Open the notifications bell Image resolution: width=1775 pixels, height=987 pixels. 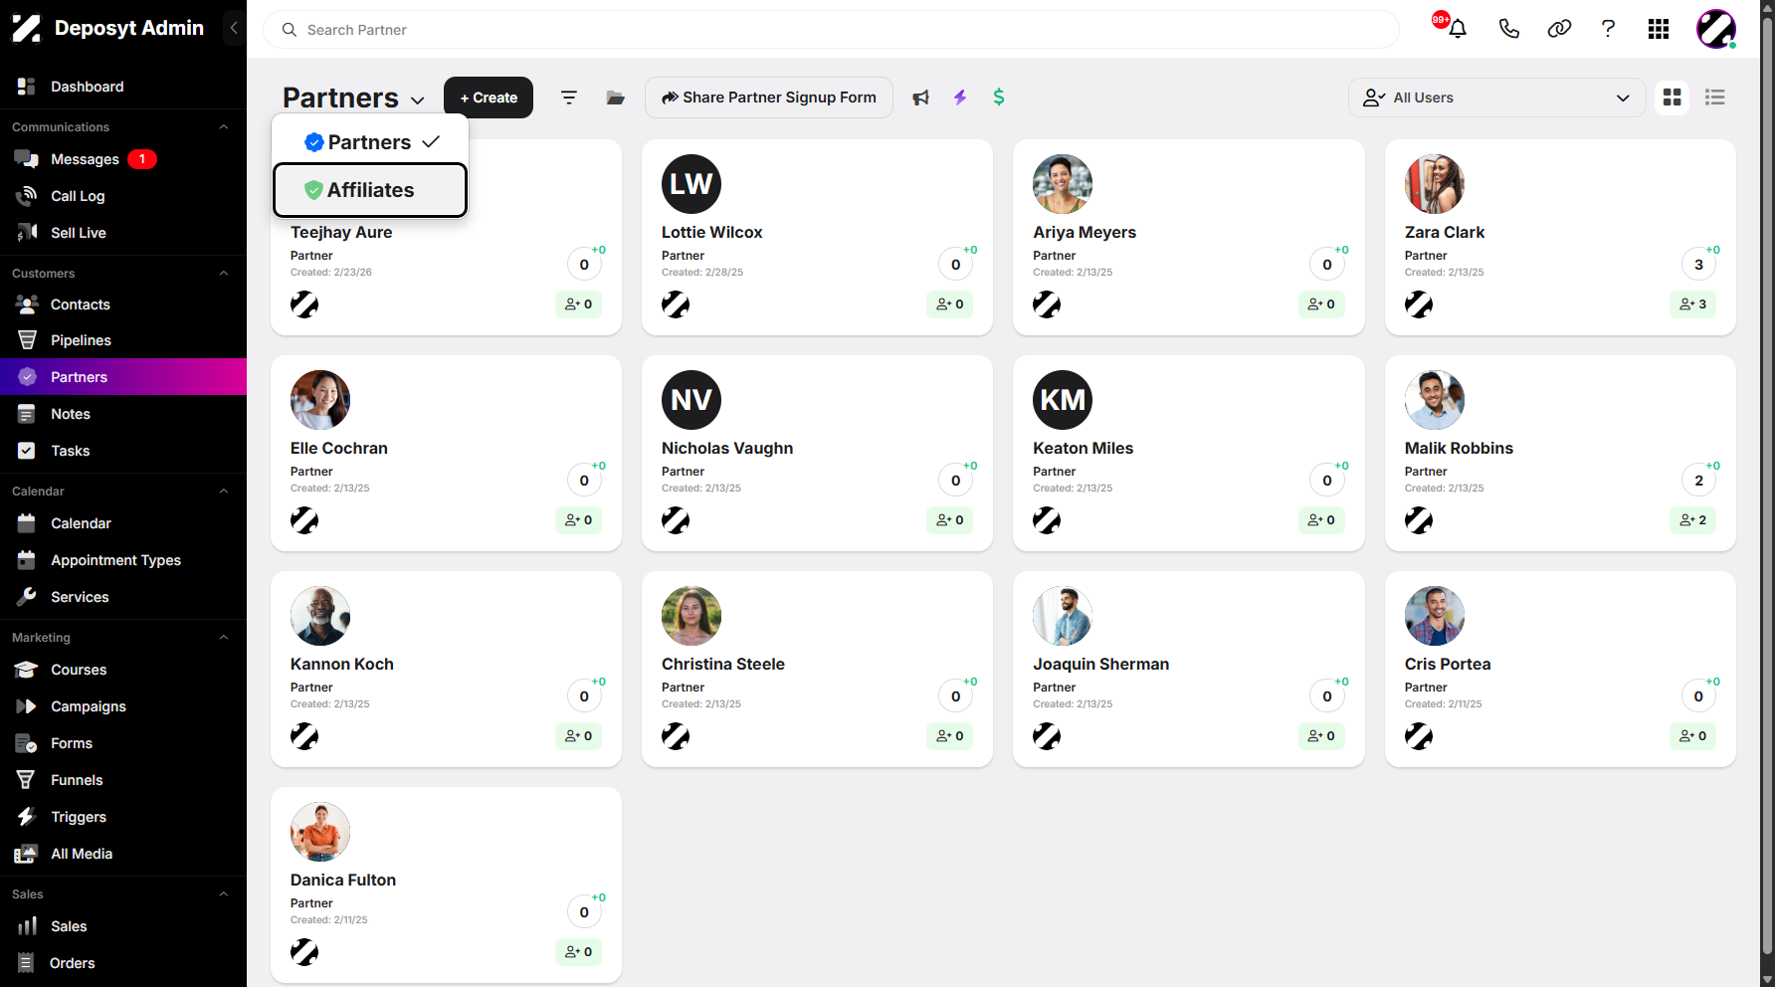coord(1457,29)
